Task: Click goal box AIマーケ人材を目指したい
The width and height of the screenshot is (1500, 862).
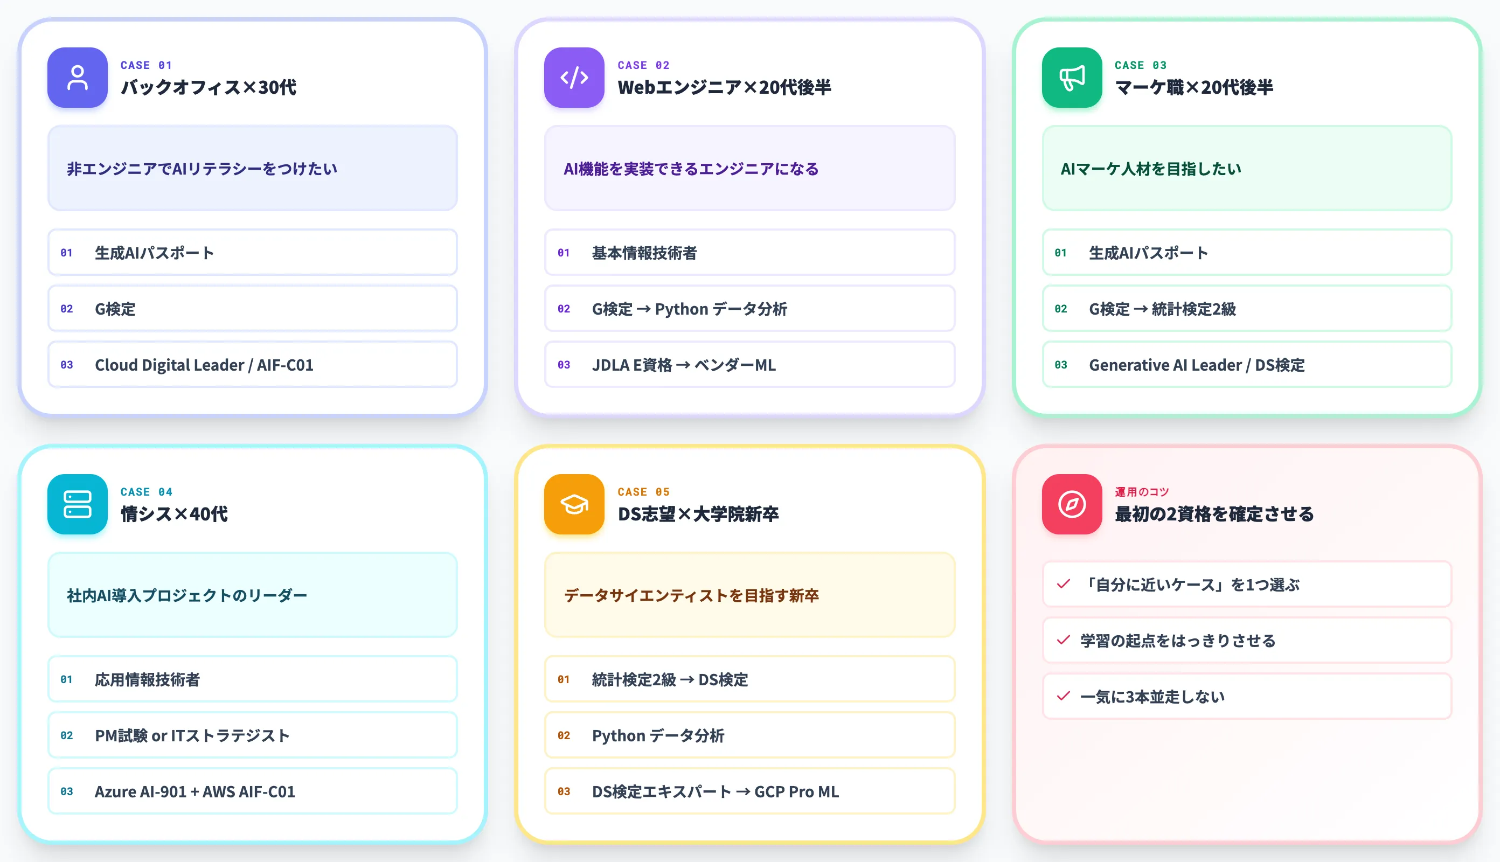Action: click(x=1247, y=168)
